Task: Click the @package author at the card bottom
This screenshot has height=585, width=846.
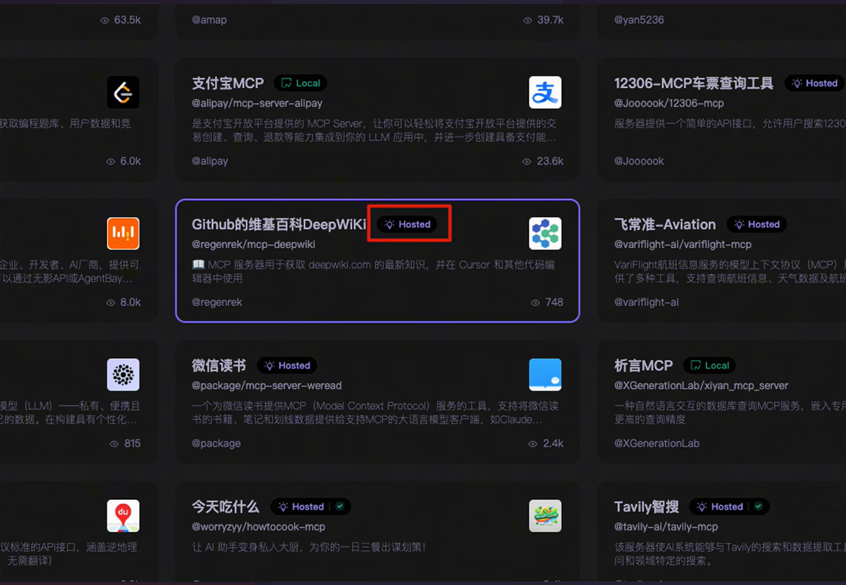Action: click(x=216, y=443)
